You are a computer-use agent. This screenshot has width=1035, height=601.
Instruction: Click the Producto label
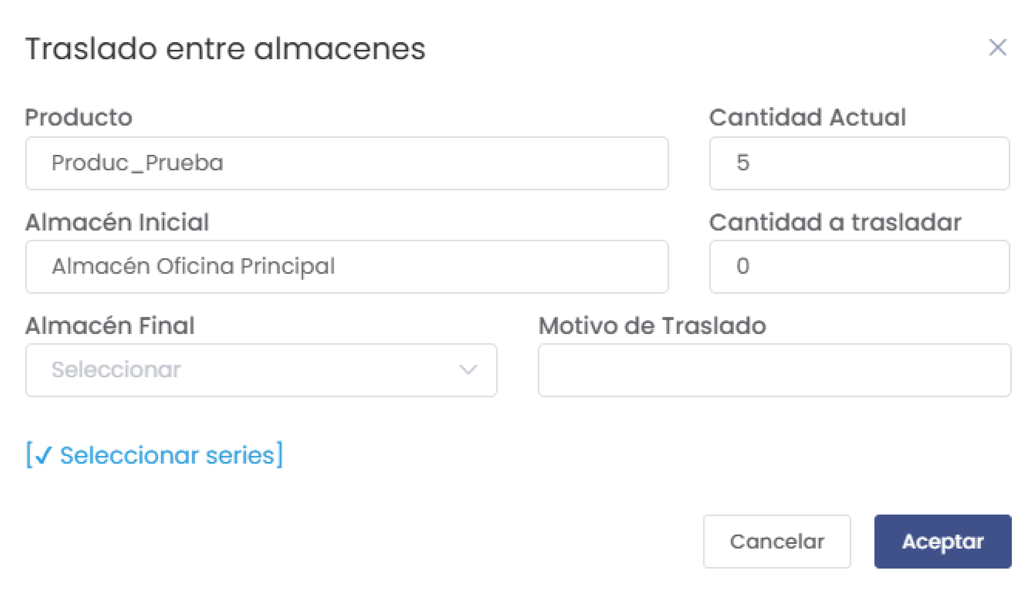79,117
